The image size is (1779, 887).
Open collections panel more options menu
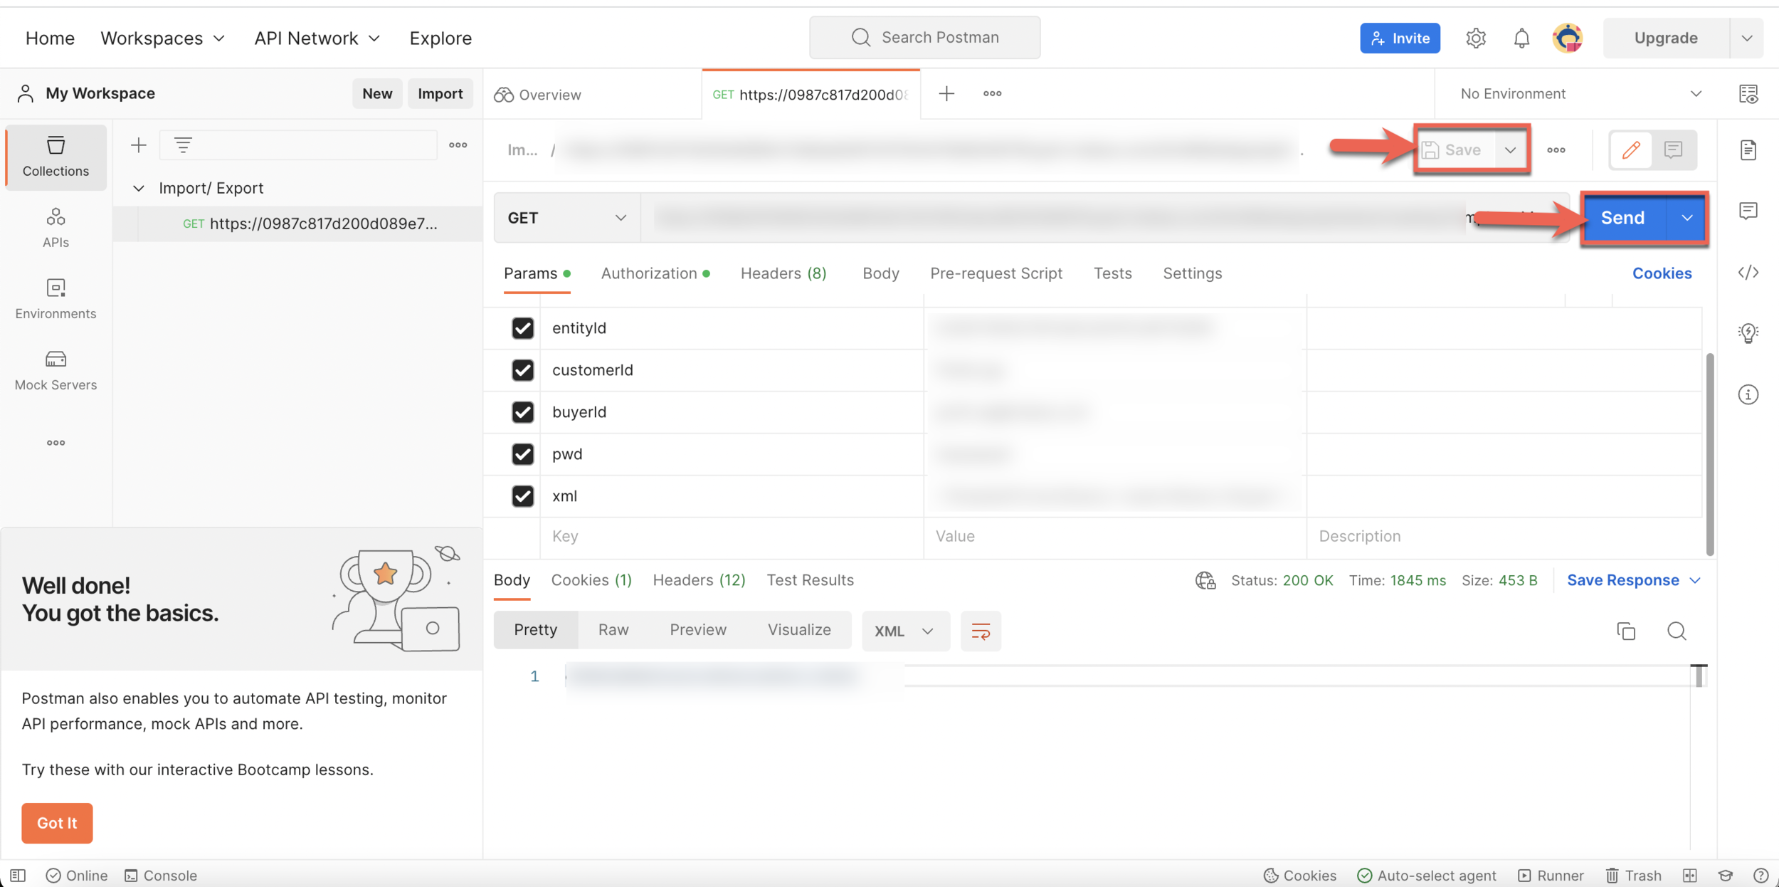click(x=458, y=145)
